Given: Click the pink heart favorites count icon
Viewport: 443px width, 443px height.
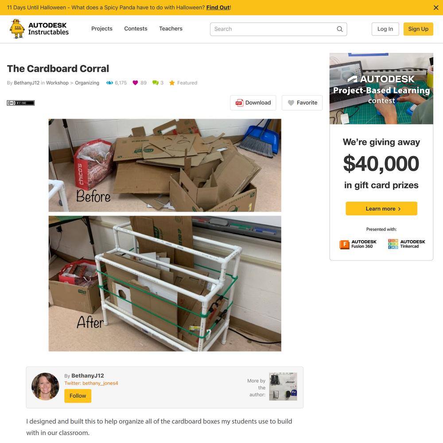Looking at the screenshot, I should coord(135,83).
